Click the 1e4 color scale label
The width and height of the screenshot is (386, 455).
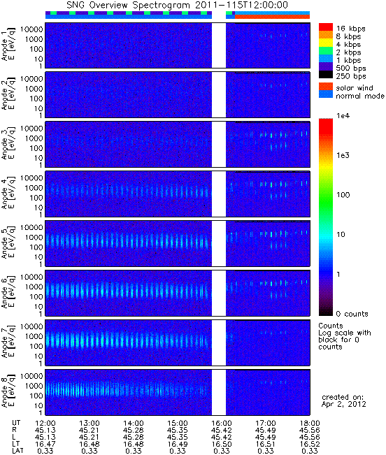tap(343, 116)
